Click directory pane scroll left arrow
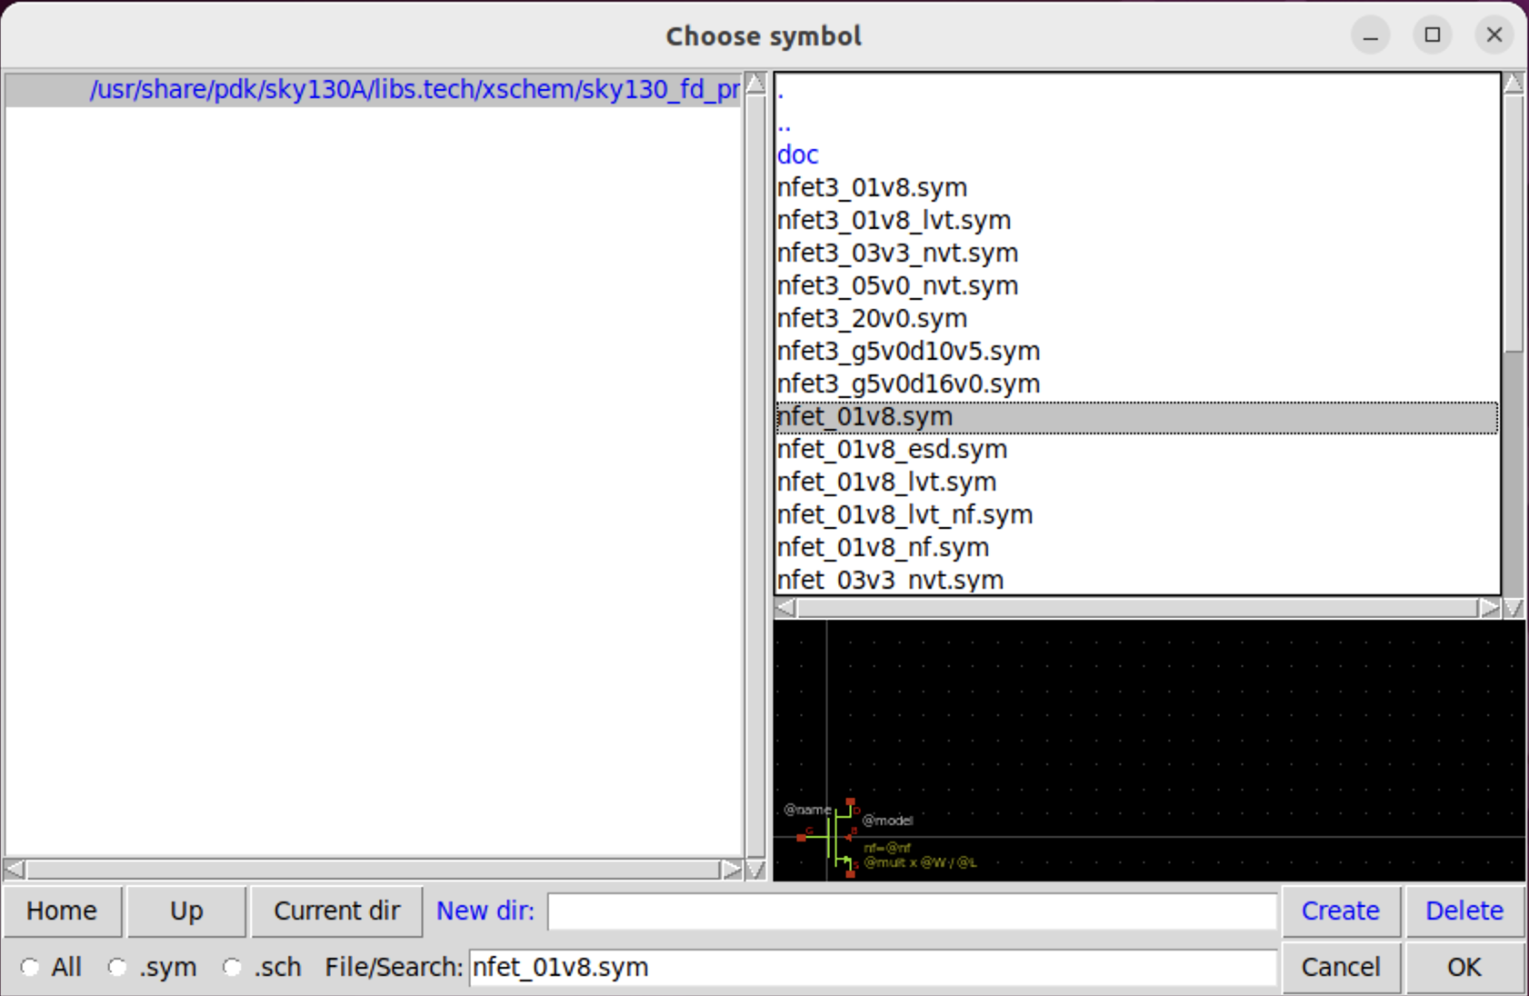This screenshot has height=996, width=1529. coord(15,870)
